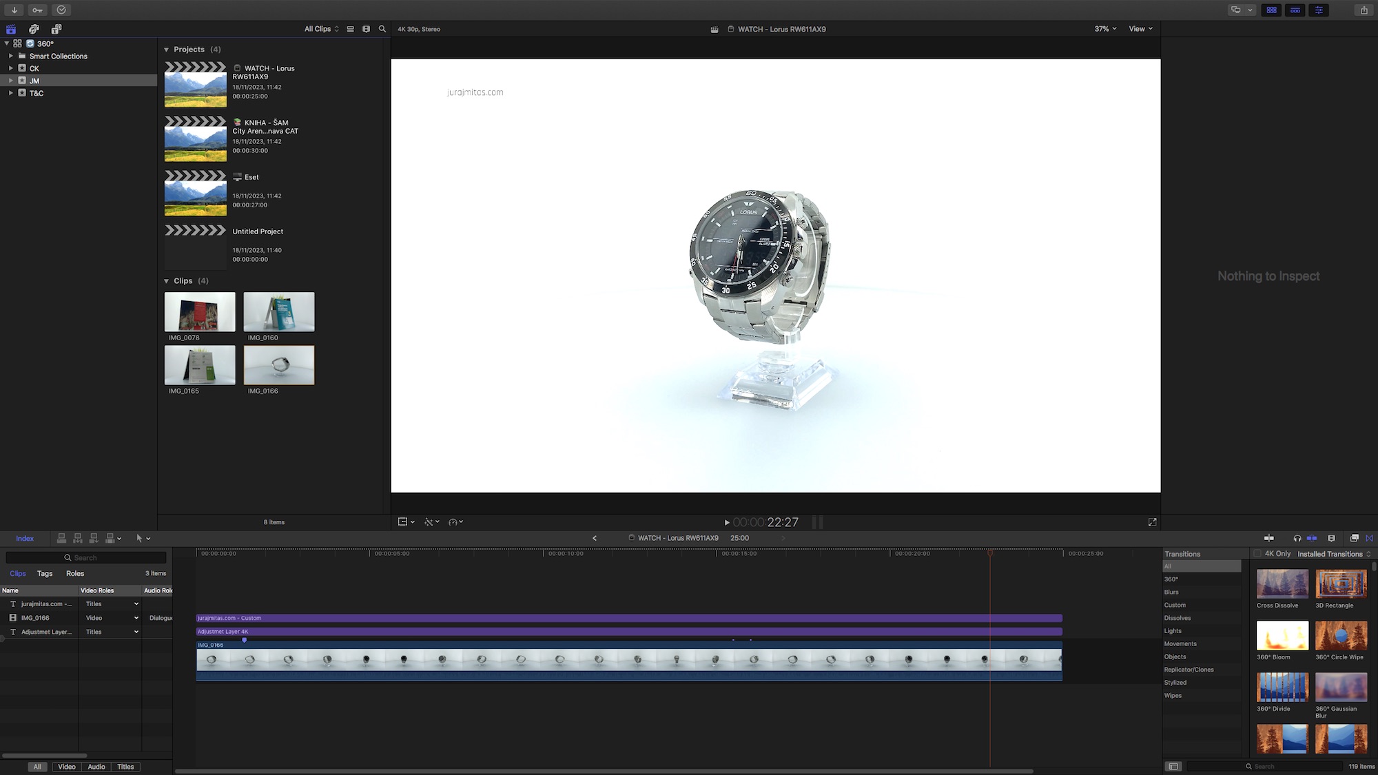Show background tasks checkmark icon
Image resolution: width=1378 pixels, height=775 pixels.
[x=61, y=10]
